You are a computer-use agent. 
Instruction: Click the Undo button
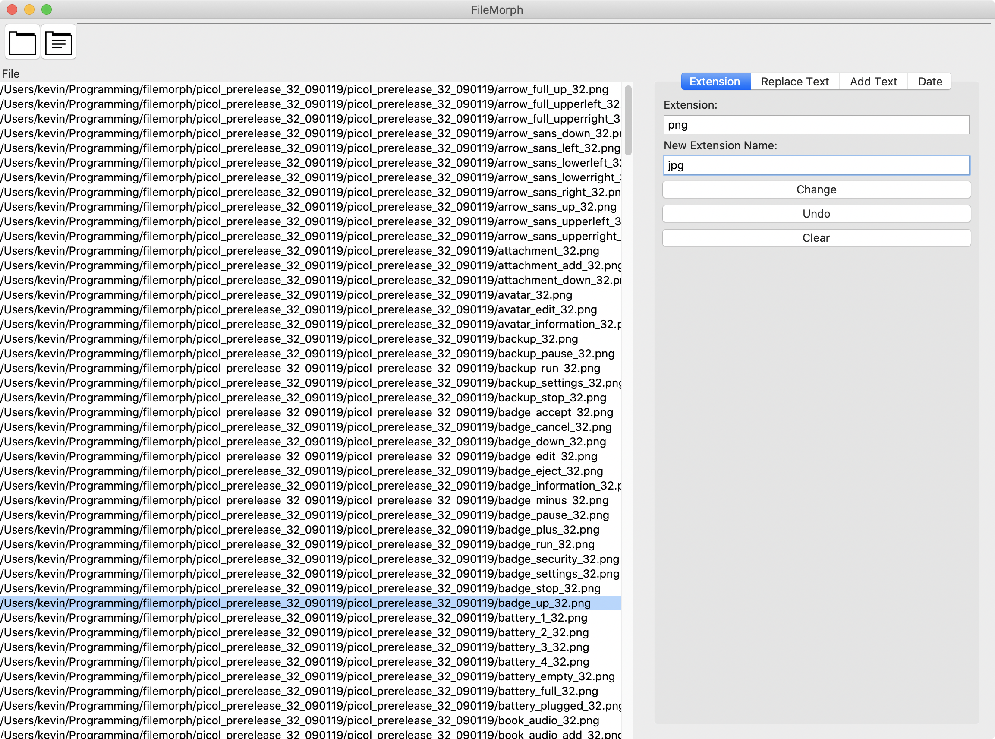click(x=816, y=214)
